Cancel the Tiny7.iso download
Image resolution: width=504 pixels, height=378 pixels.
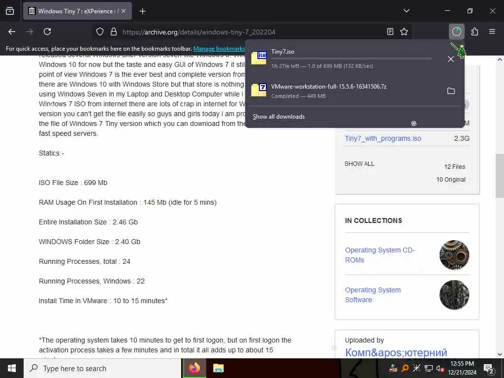pyautogui.click(x=451, y=59)
